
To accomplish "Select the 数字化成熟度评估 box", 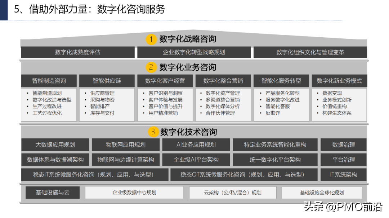I will pyautogui.click(x=78, y=52).
